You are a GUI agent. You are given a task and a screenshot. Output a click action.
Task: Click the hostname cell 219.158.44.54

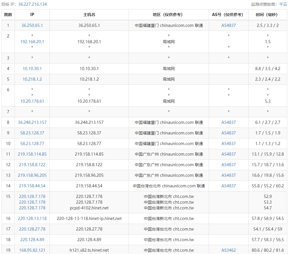[89, 186]
